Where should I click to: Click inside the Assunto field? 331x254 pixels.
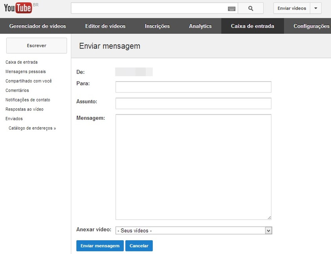pyautogui.click(x=193, y=104)
